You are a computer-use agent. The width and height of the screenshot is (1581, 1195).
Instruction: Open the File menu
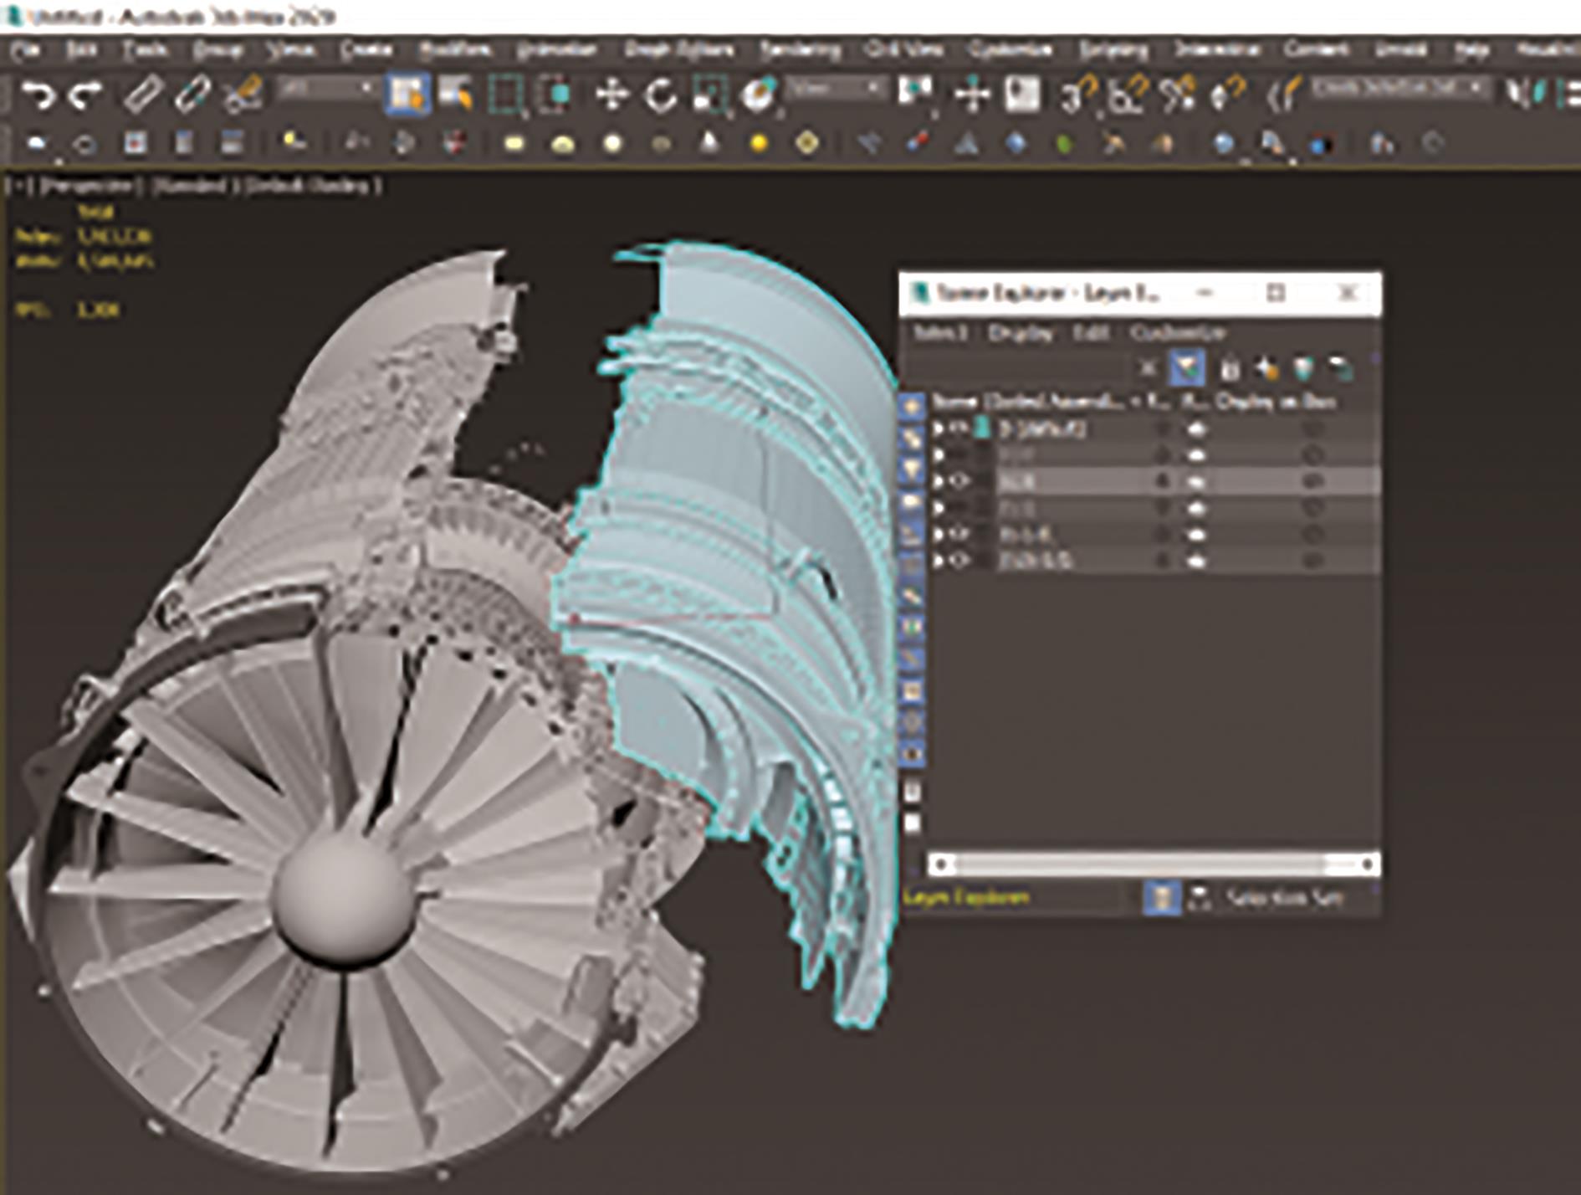(x=26, y=50)
